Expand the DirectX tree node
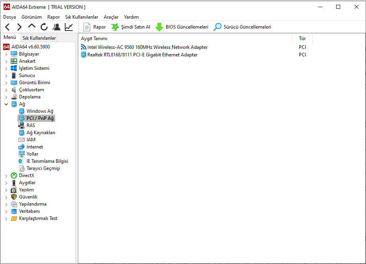Screen dimensions: 366x264 pos(6,176)
